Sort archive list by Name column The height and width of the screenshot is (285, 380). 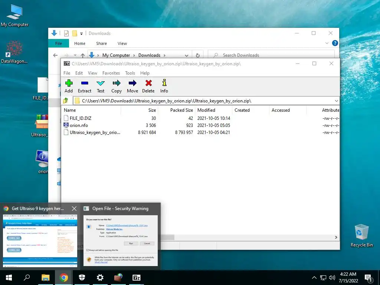click(91, 110)
